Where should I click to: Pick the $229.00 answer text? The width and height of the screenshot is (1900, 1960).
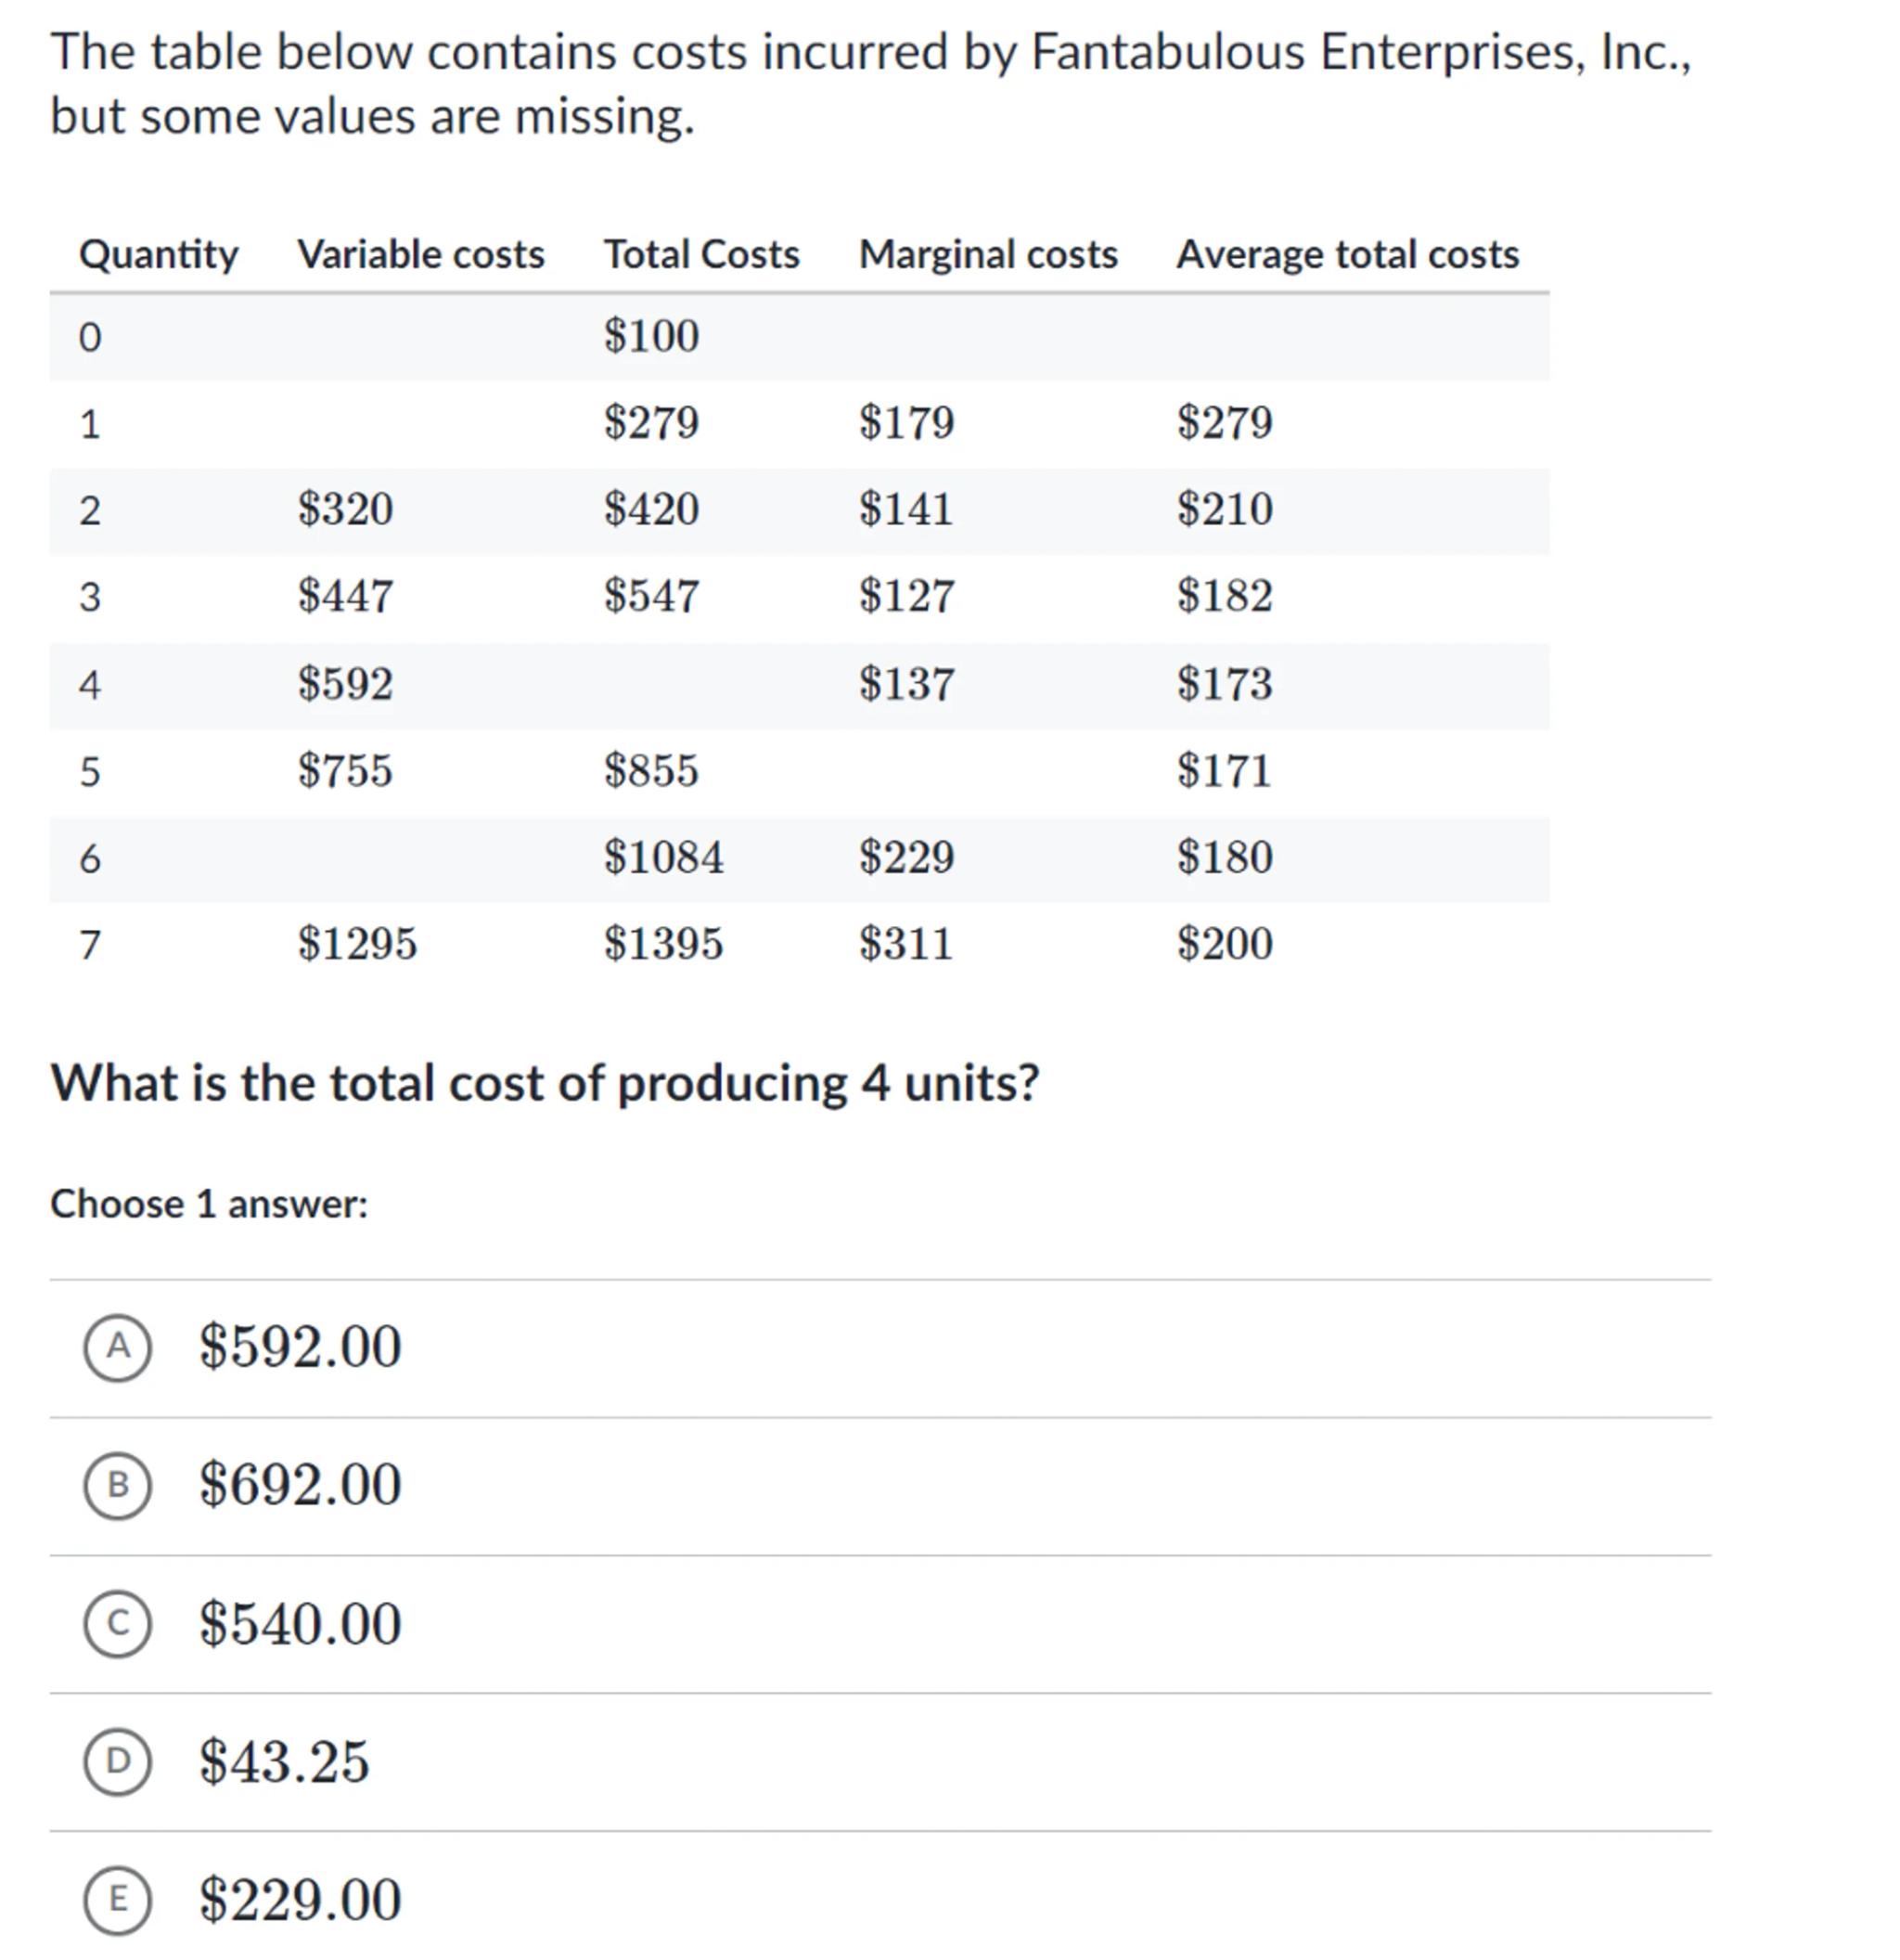[300, 1899]
